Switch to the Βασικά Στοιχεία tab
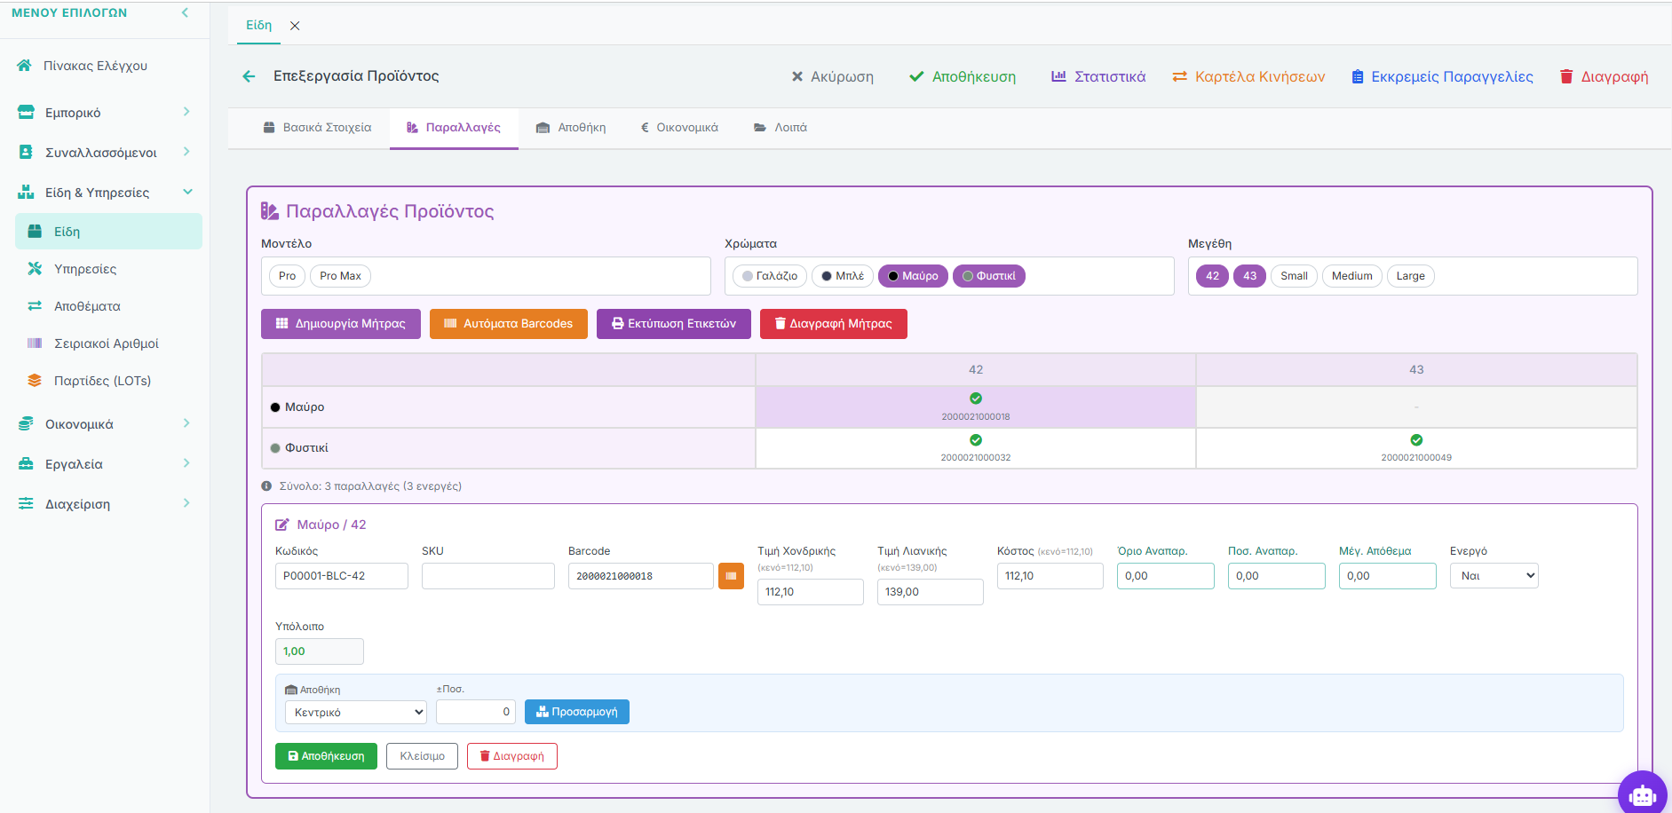The width and height of the screenshot is (1672, 813). coord(318,128)
